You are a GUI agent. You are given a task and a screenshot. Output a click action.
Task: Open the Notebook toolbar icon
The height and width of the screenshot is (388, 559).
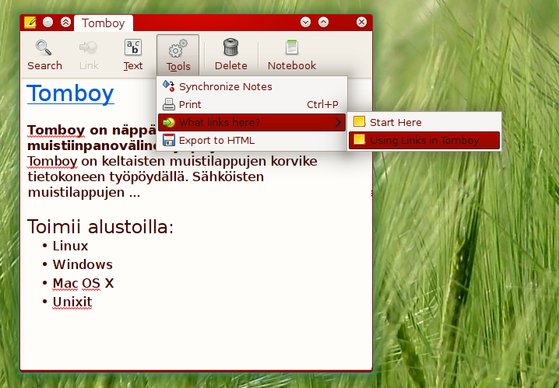(x=292, y=47)
